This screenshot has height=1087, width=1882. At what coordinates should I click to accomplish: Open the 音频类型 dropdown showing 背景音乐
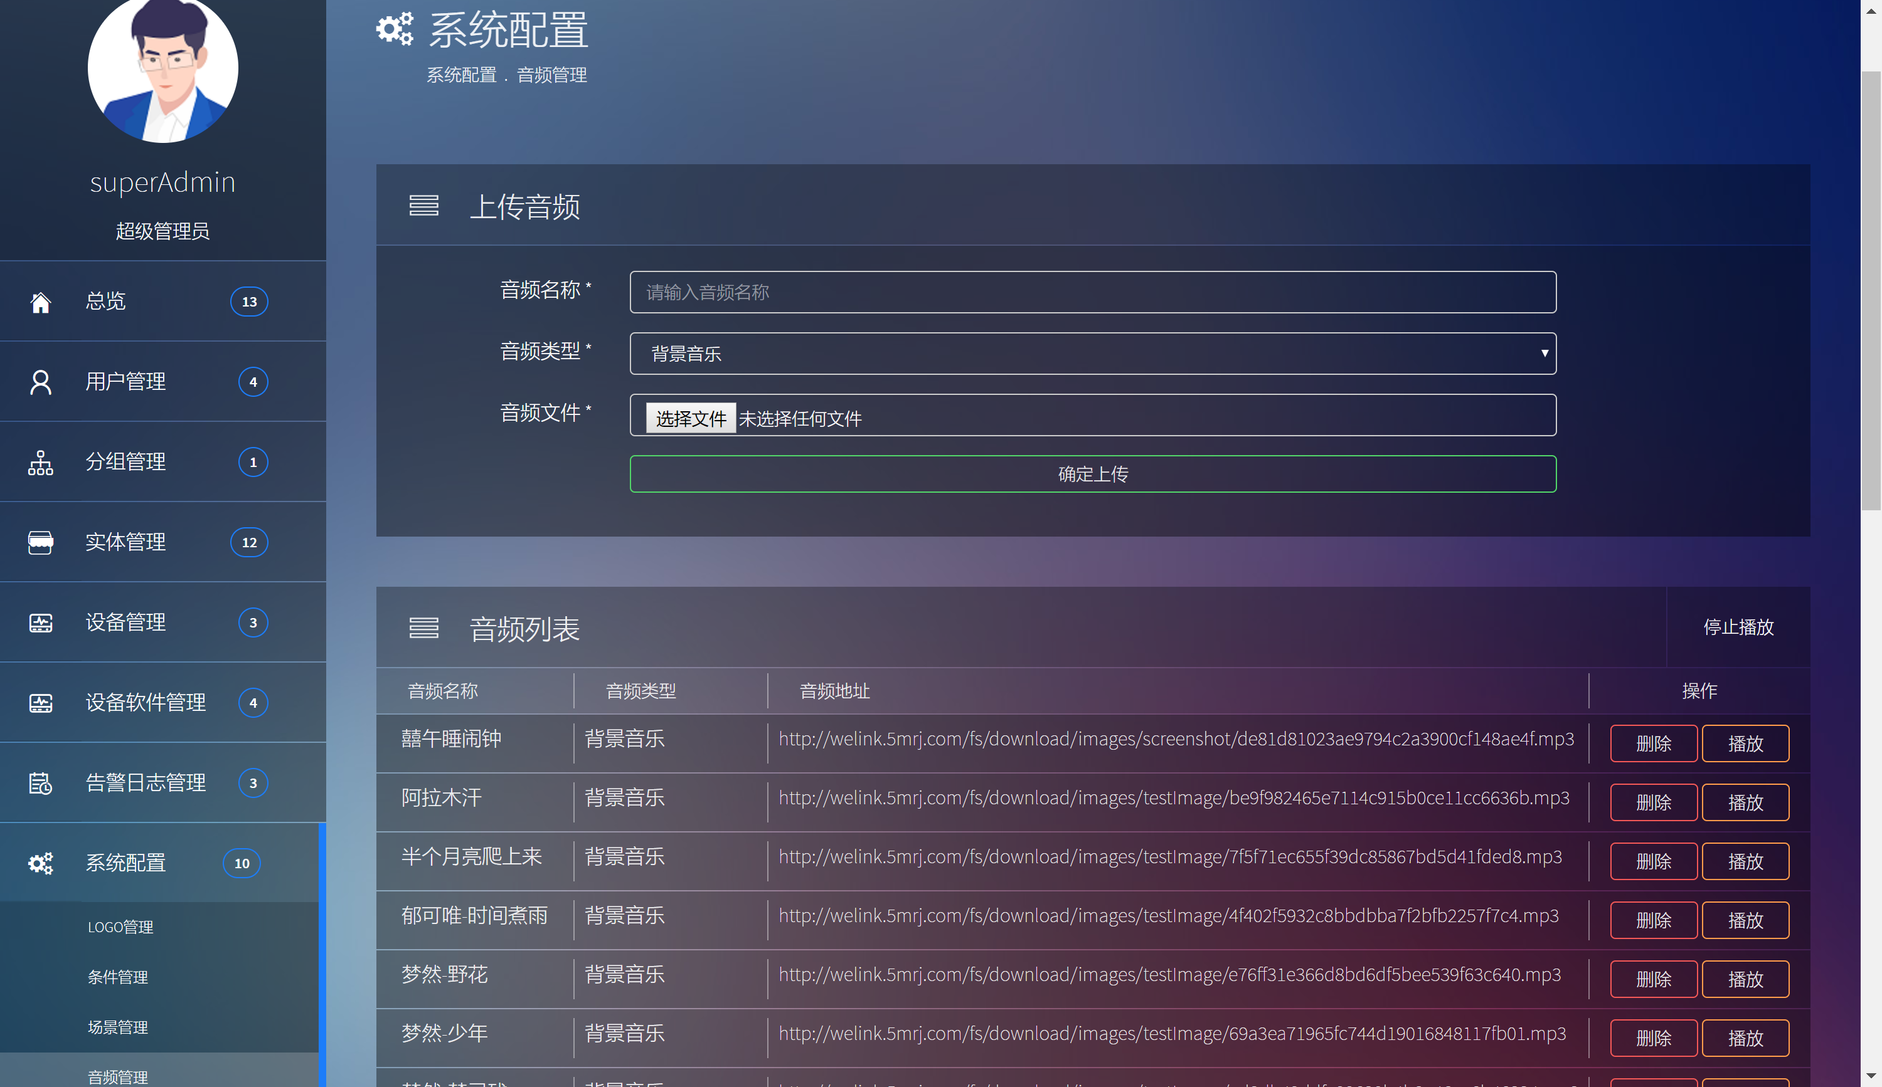pyautogui.click(x=1092, y=354)
